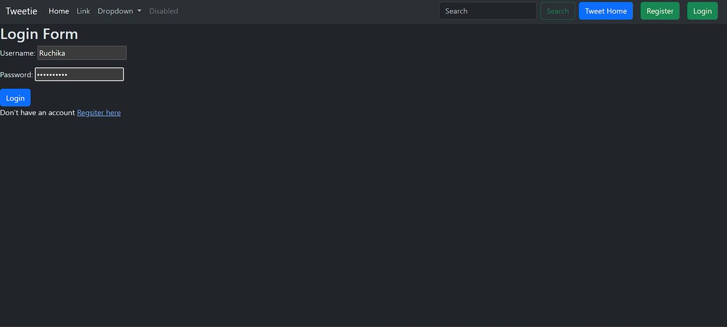
Task: Open the Tweet Home button
Action: coord(606,11)
